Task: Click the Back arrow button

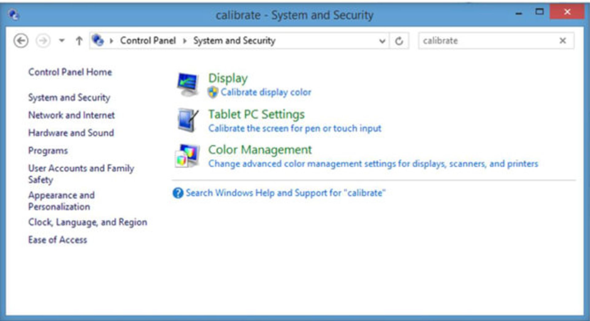Action: 21,41
